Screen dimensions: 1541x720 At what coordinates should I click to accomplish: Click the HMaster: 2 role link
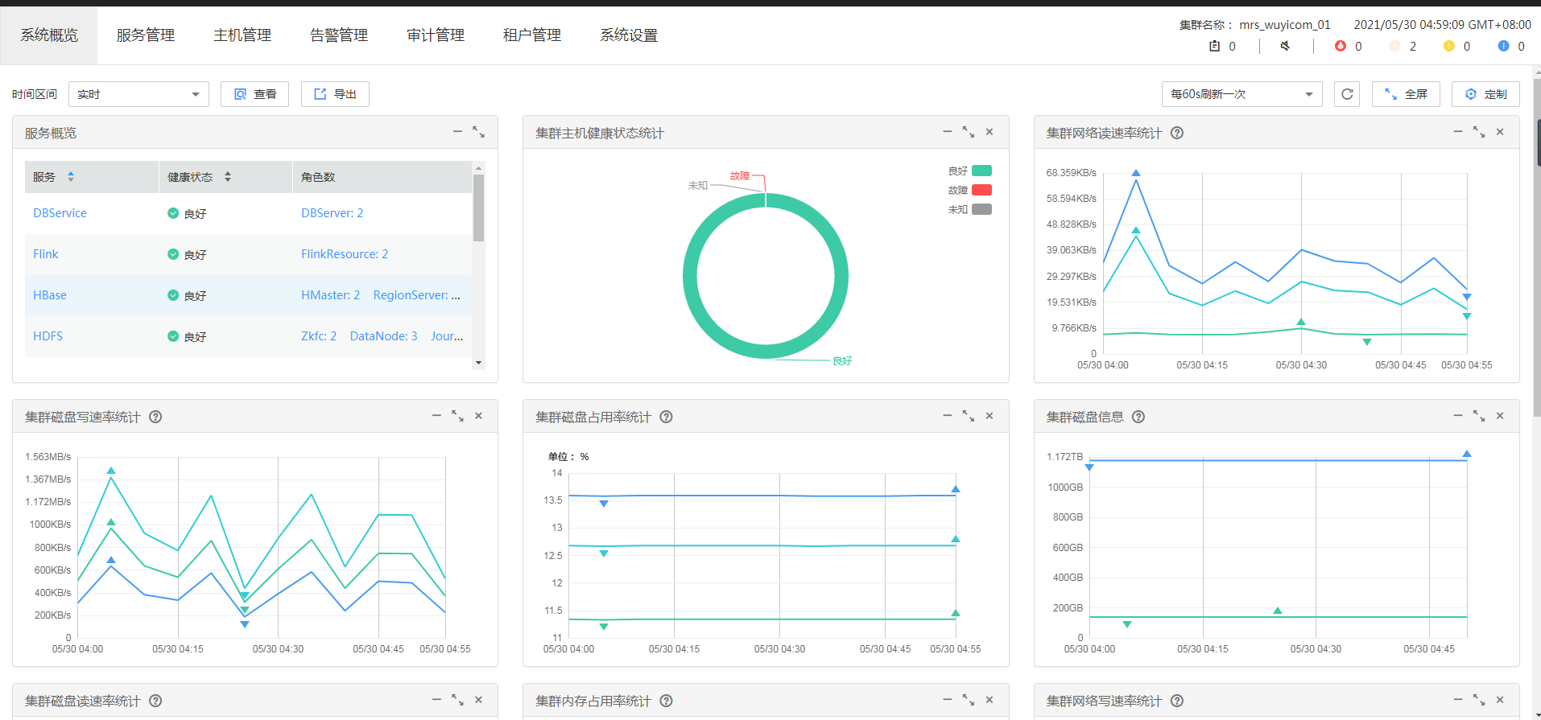(330, 295)
